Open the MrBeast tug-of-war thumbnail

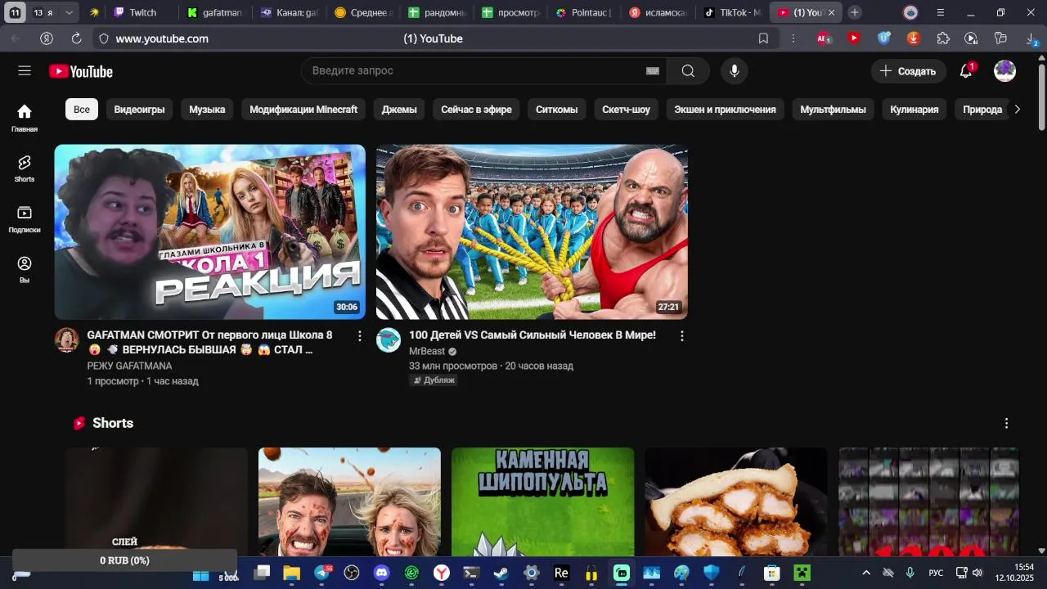(532, 232)
